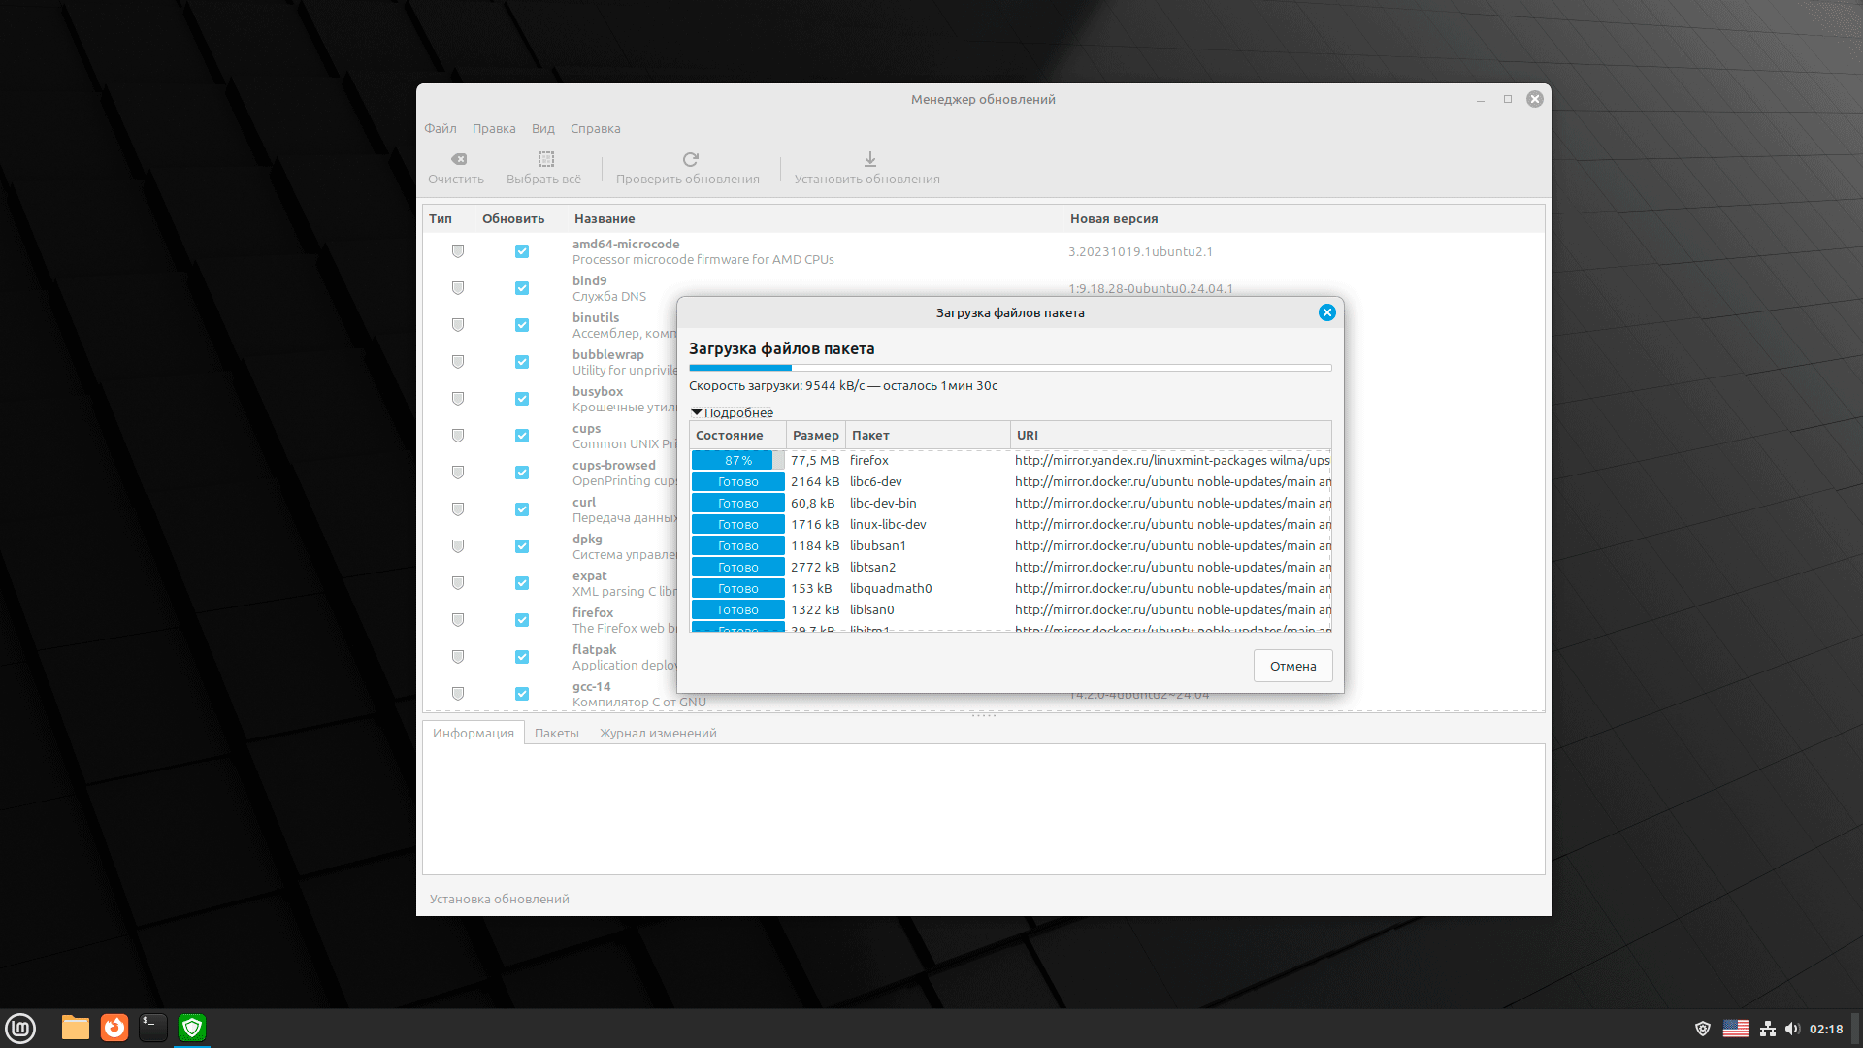Click the Install updates download icon
This screenshot has height=1048, width=1863.
(x=869, y=159)
